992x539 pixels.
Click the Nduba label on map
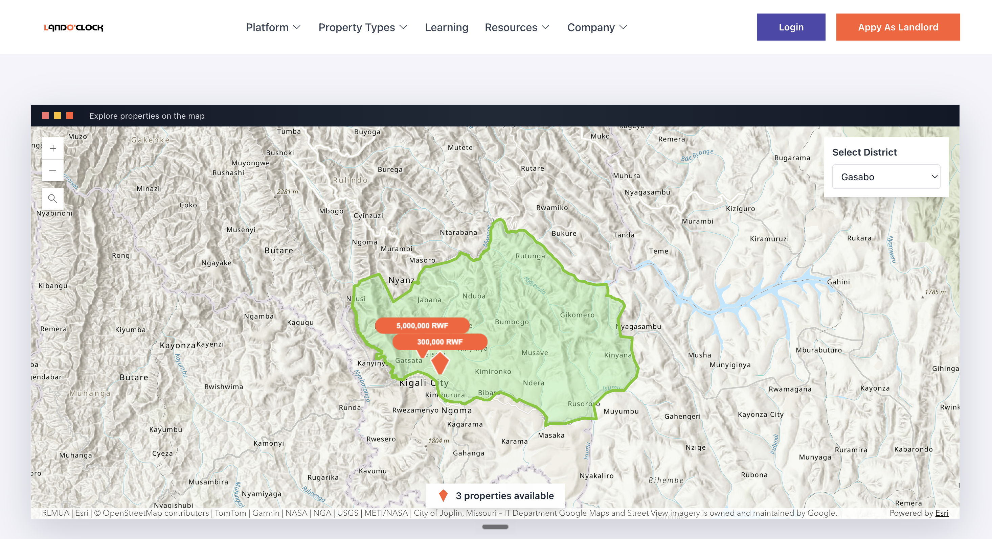tap(474, 296)
